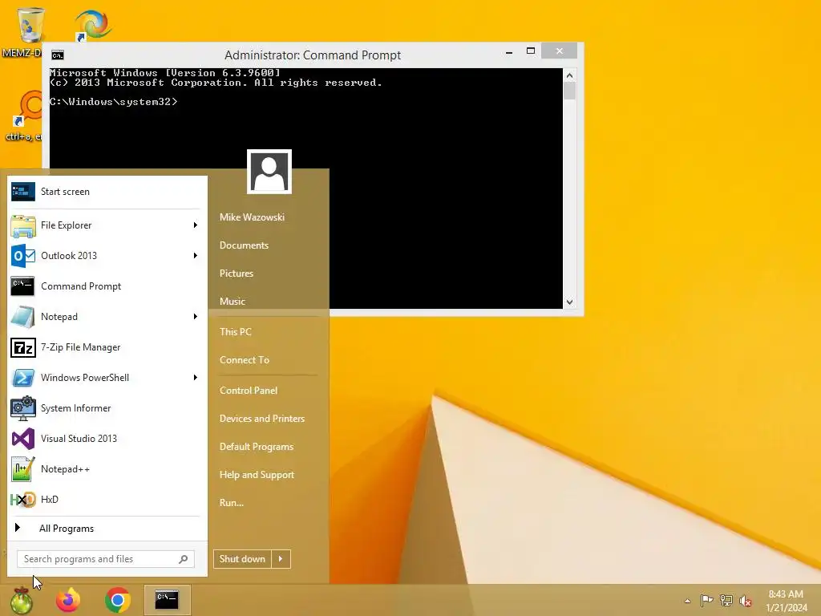
Task: Expand File Explorer submenu arrow
Action: point(195,225)
